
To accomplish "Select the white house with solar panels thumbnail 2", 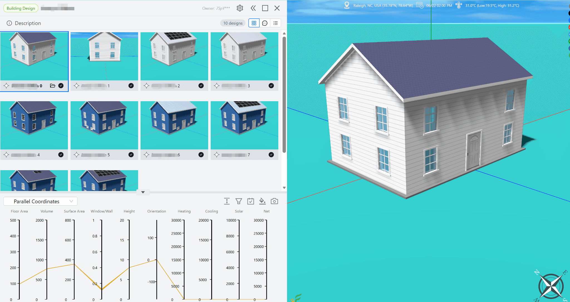I will 174,56.
